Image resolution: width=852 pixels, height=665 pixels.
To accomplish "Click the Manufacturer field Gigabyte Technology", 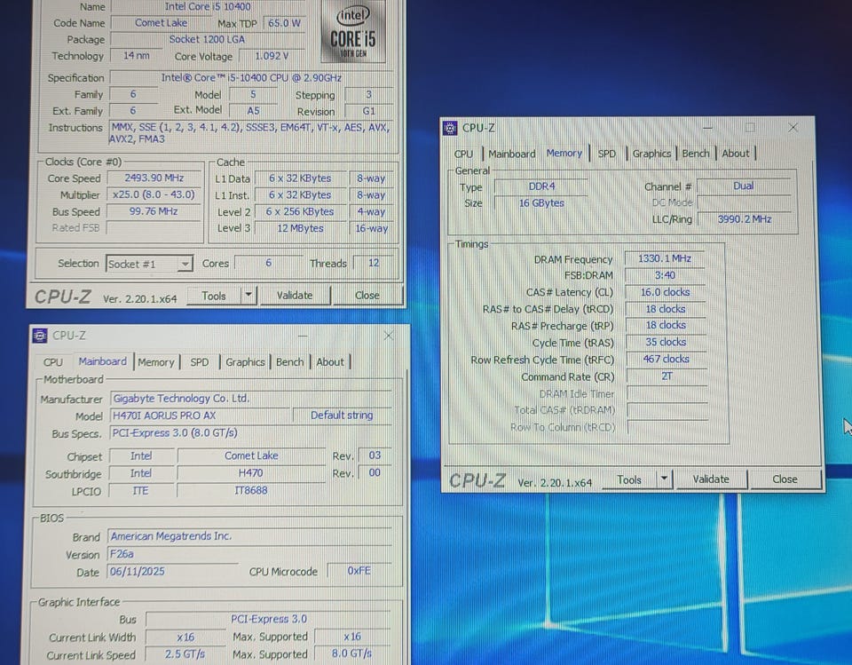I will coord(250,399).
